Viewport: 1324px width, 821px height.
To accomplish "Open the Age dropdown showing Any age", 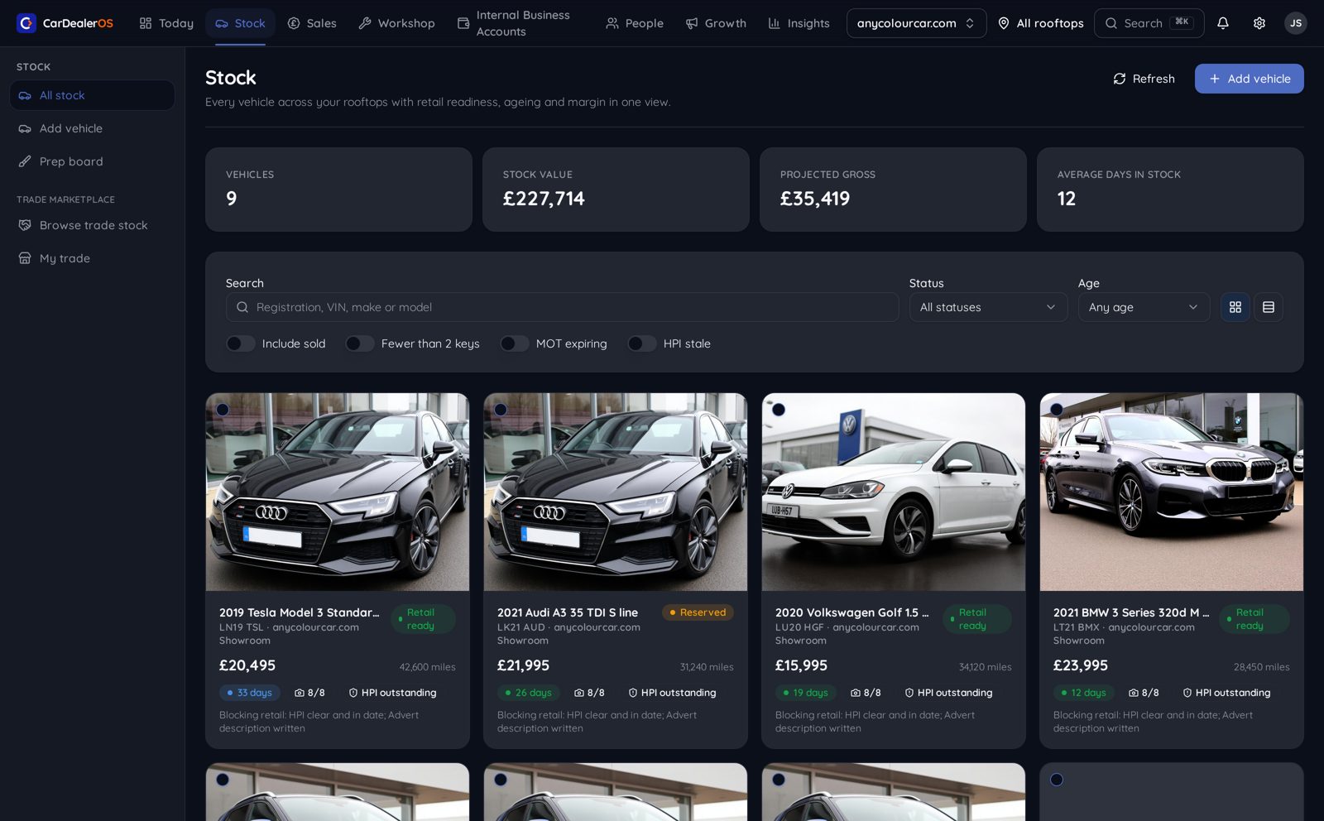I will tap(1144, 307).
